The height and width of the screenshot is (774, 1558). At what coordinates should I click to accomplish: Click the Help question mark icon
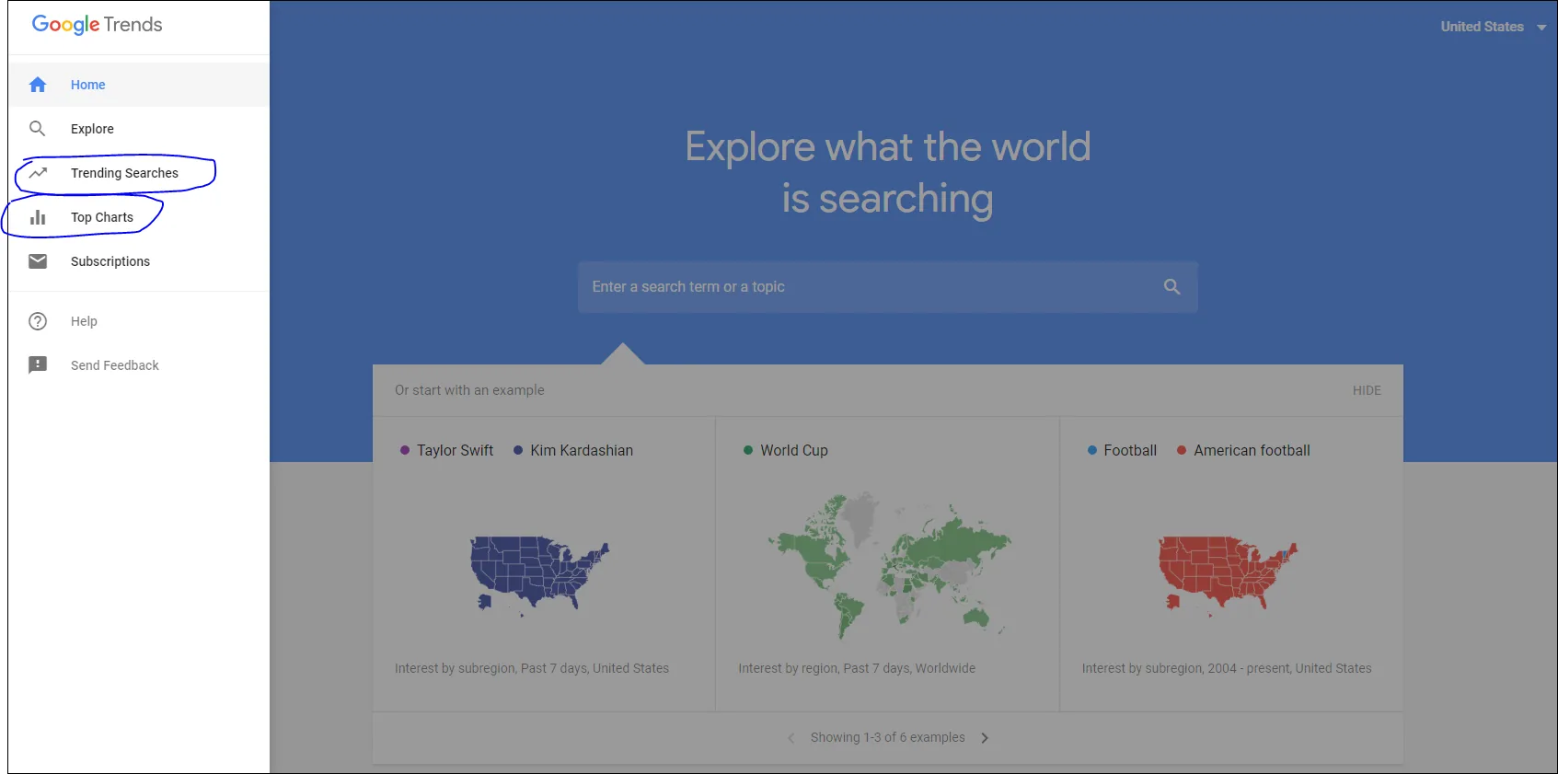38,321
